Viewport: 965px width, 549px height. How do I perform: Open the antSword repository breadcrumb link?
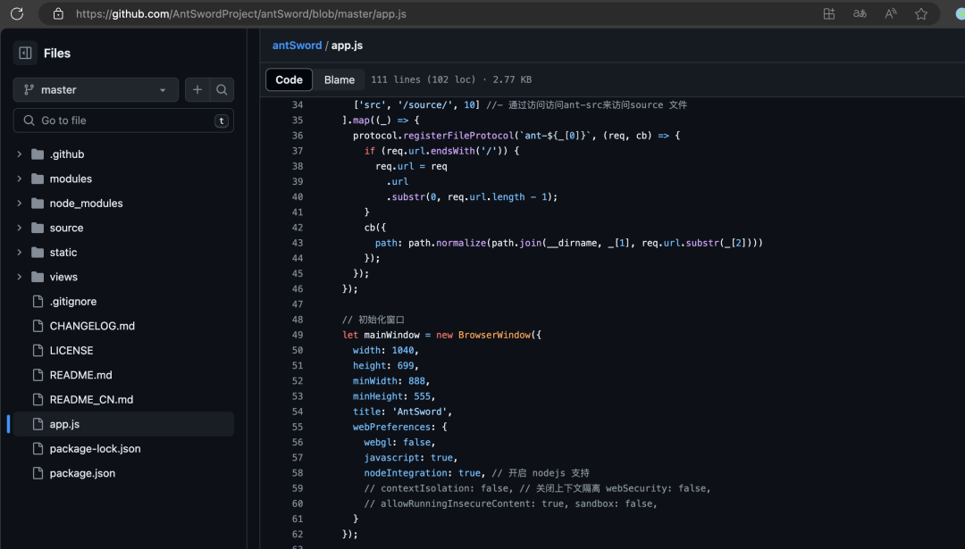pyautogui.click(x=297, y=46)
